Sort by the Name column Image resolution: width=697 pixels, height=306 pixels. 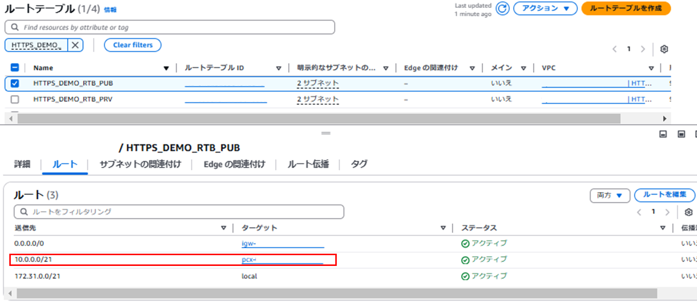tap(166, 68)
